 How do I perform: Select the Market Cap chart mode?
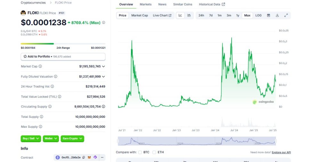click(x=140, y=15)
